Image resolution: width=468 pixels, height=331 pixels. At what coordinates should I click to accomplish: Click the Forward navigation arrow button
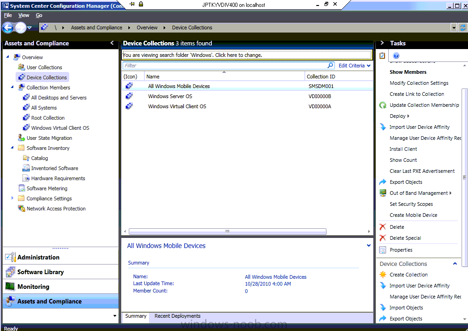[20, 28]
